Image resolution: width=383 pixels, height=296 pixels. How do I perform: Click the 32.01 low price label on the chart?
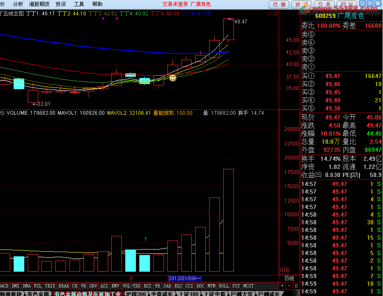click(x=44, y=104)
